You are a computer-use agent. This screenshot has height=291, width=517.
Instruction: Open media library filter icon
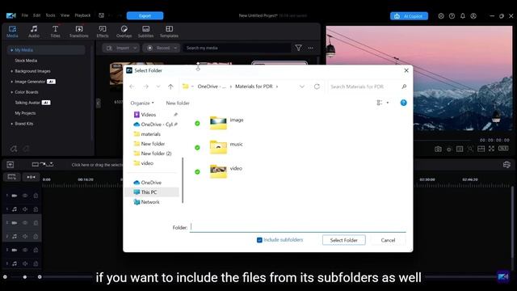pyautogui.click(x=298, y=48)
